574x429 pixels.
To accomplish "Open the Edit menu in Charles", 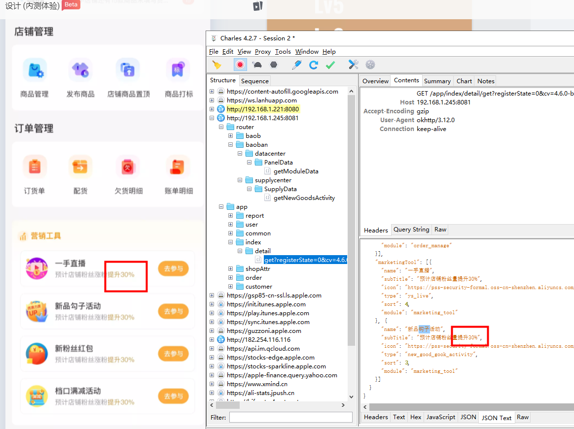I will [228, 52].
